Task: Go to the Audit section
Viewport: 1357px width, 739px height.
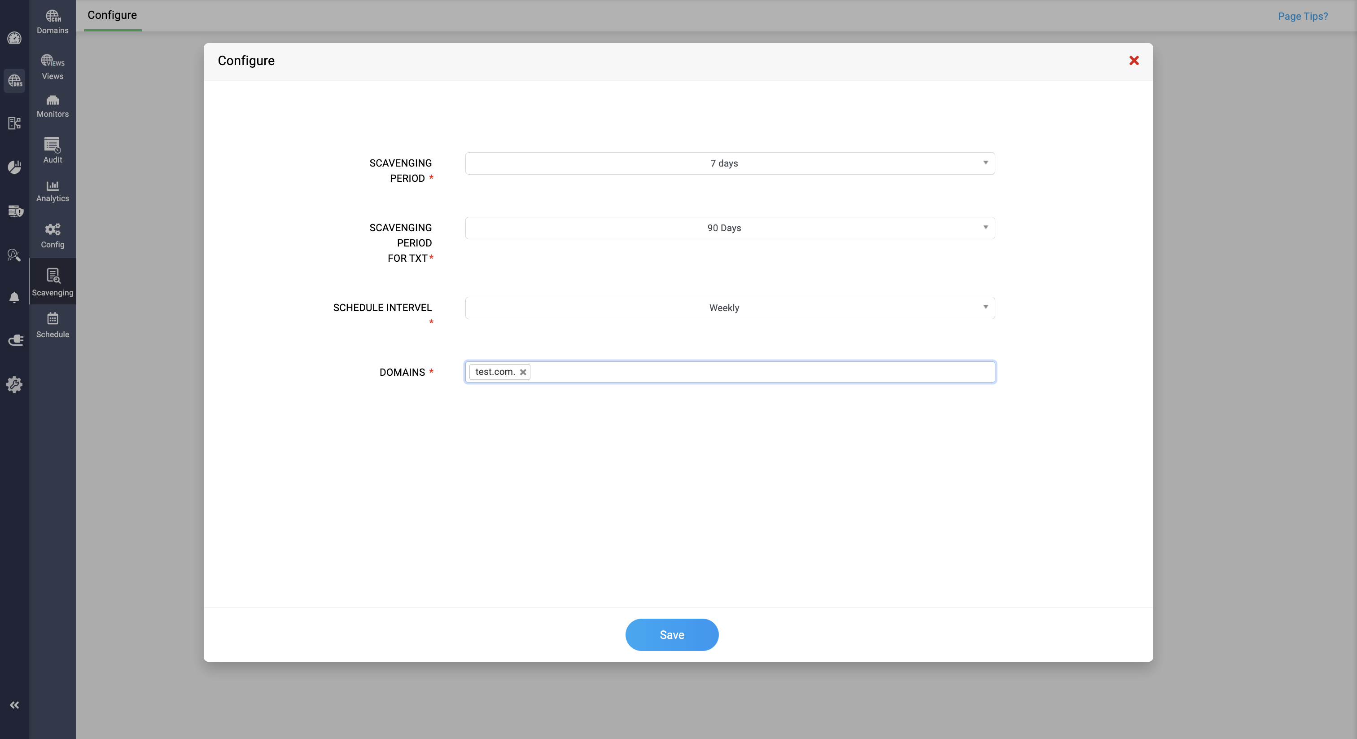Action: point(52,150)
